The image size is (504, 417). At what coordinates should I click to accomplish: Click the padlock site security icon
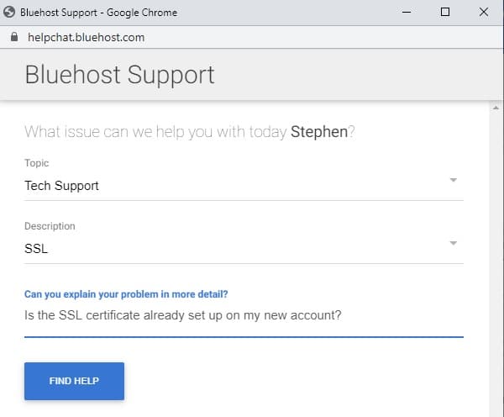(14, 37)
